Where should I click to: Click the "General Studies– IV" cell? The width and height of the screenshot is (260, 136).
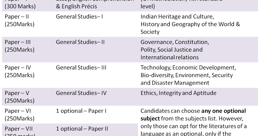tap(81, 93)
